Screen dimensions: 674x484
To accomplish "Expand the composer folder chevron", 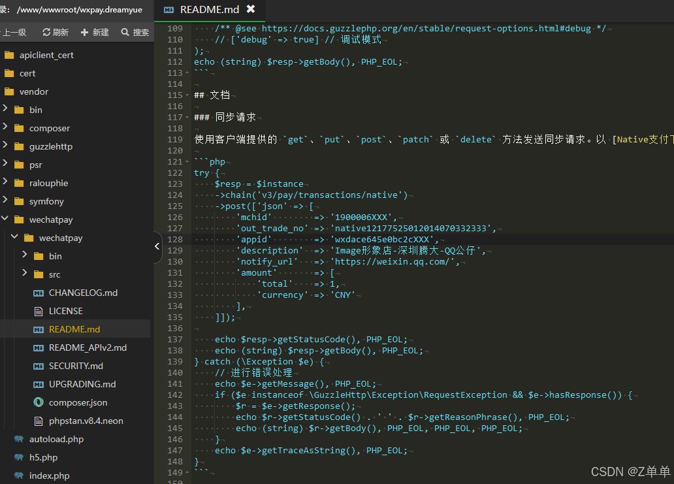I will coord(5,126).
